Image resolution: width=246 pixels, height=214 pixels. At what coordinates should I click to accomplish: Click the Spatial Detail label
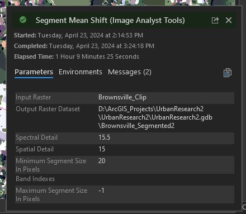click(35, 149)
